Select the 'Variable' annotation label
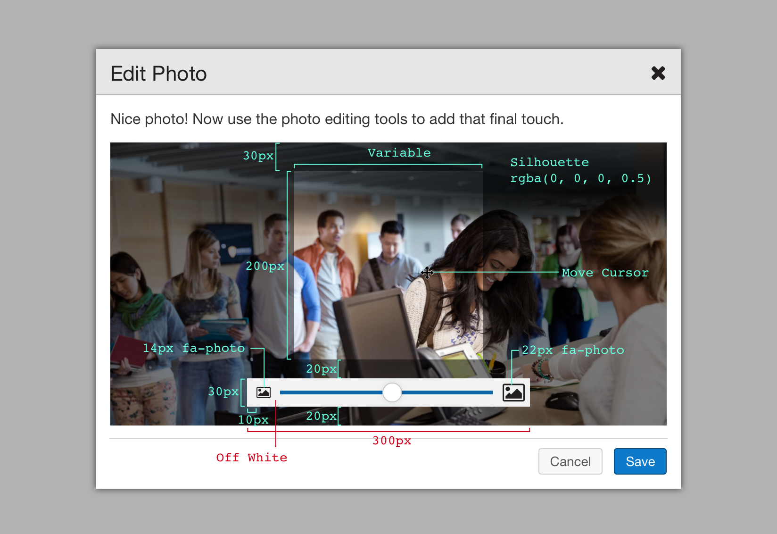777x534 pixels. (x=399, y=153)
